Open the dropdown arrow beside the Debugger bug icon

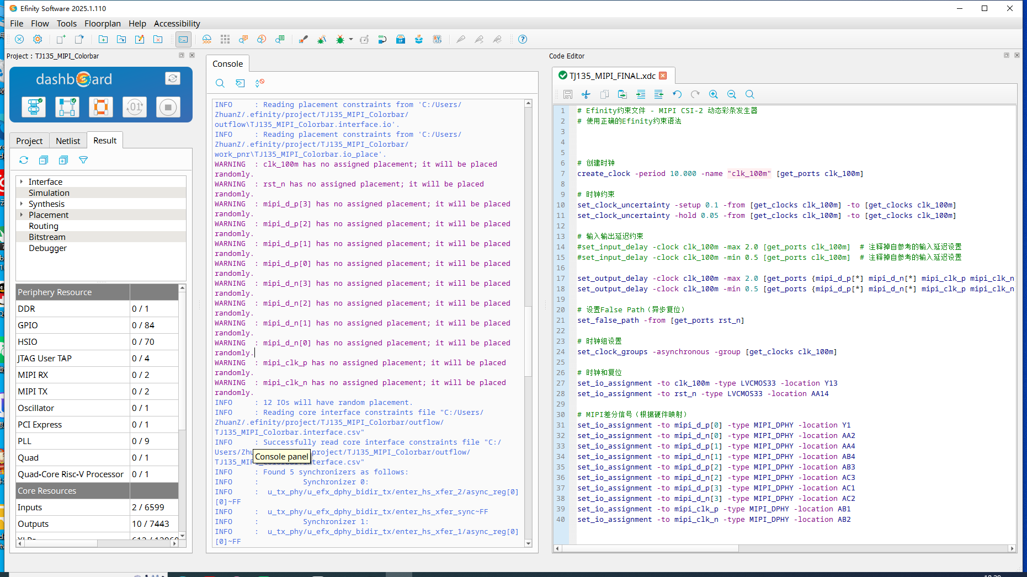[x=351, y=39]
